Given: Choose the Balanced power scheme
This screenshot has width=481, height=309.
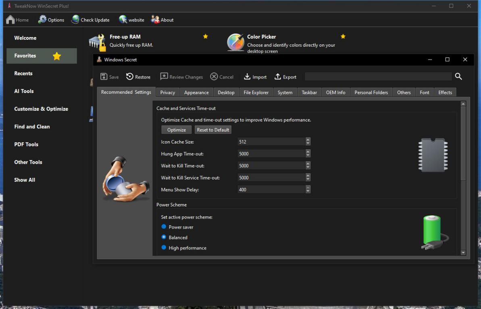Looking at the screenshot, I should pos(164,237).
